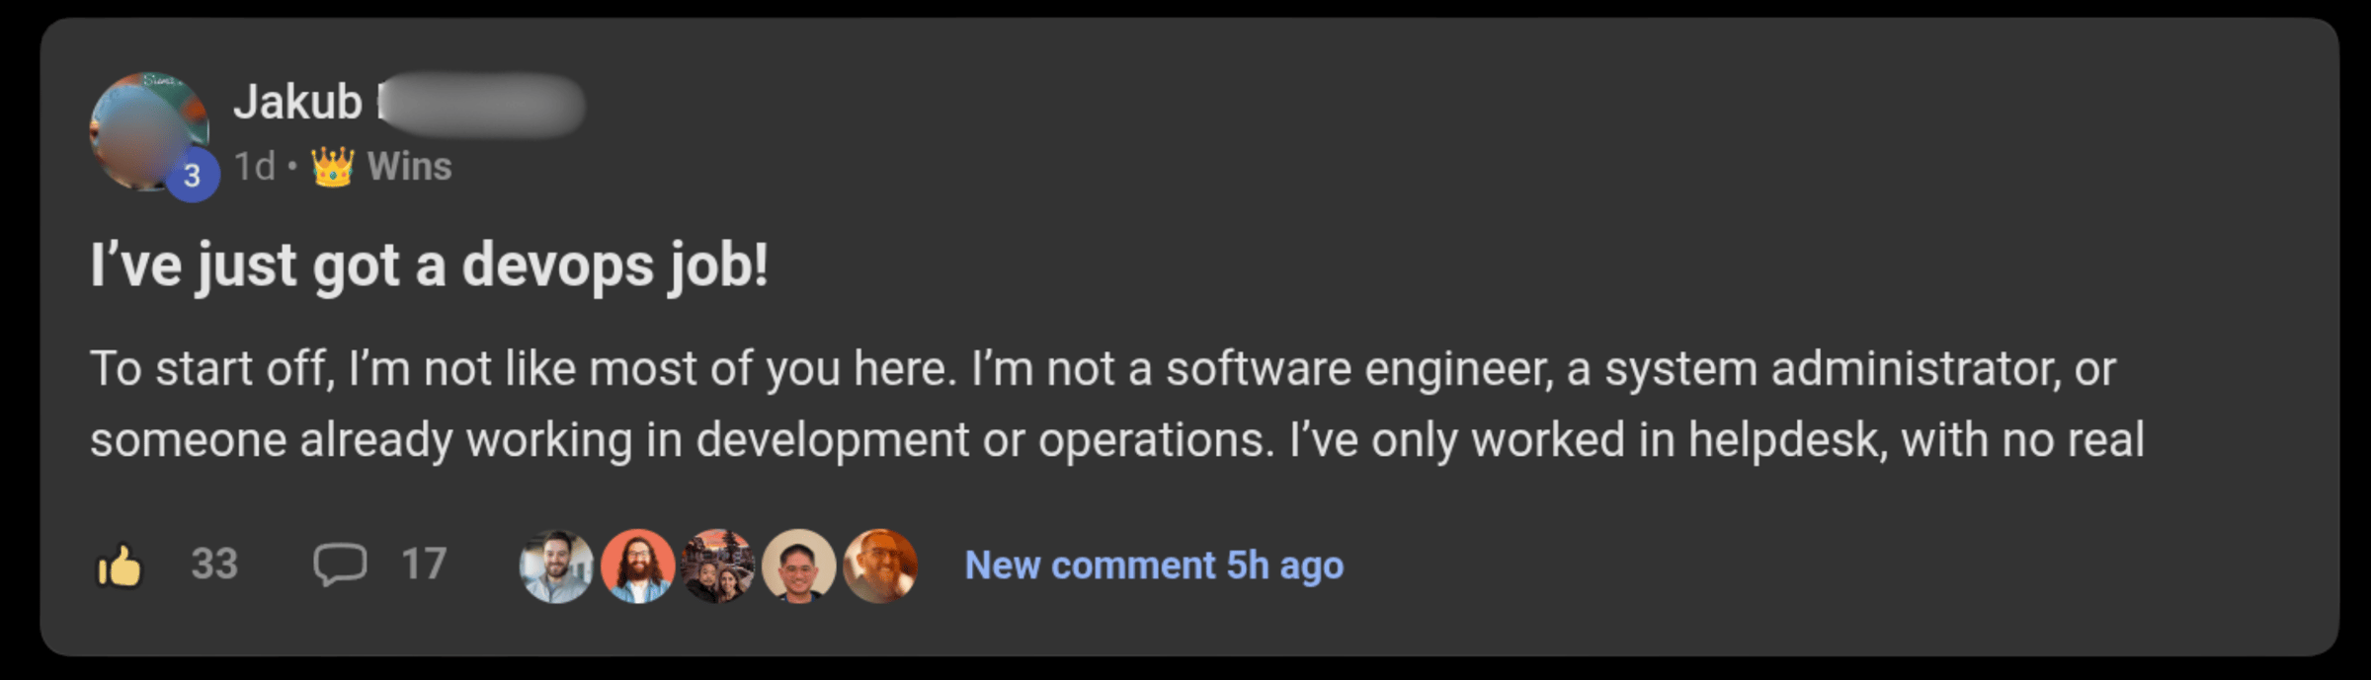
Task: Open the Wins category label
Action: pos(408,166)
